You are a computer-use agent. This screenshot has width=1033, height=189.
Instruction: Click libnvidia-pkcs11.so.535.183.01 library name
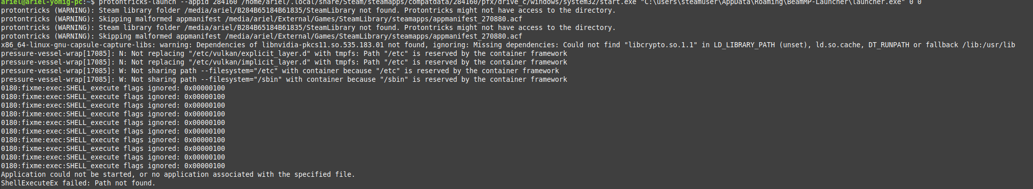pyautogui.click(x=323, y=45)
